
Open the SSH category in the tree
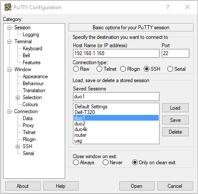coord(28,146)
